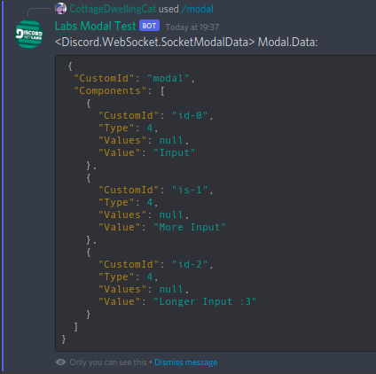376x374 pixels.
Task: Open the CottageDwellingCat username
Action: 113,9
